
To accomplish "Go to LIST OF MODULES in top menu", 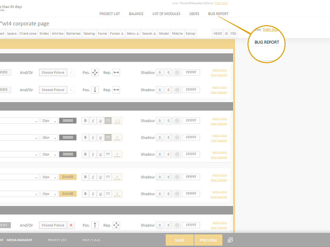I will tap(166, 14).
